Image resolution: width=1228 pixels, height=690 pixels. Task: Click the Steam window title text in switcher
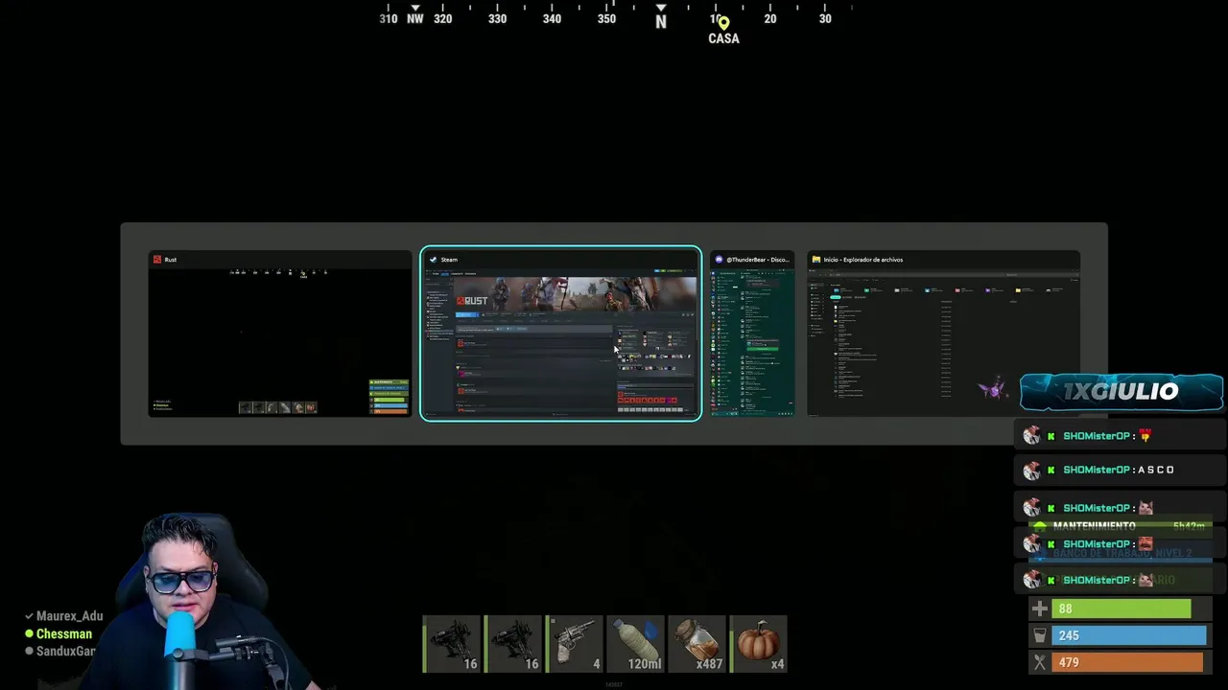pyautogui.click(x=449, y=260)
